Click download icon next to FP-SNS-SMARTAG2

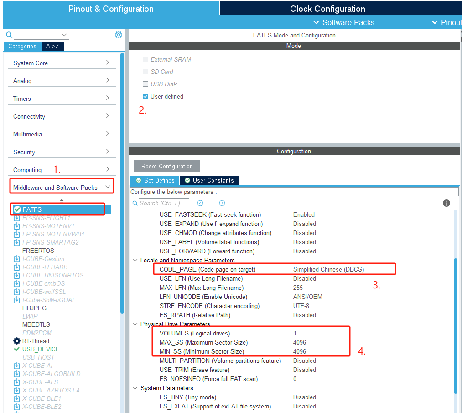tap(17, 243)
